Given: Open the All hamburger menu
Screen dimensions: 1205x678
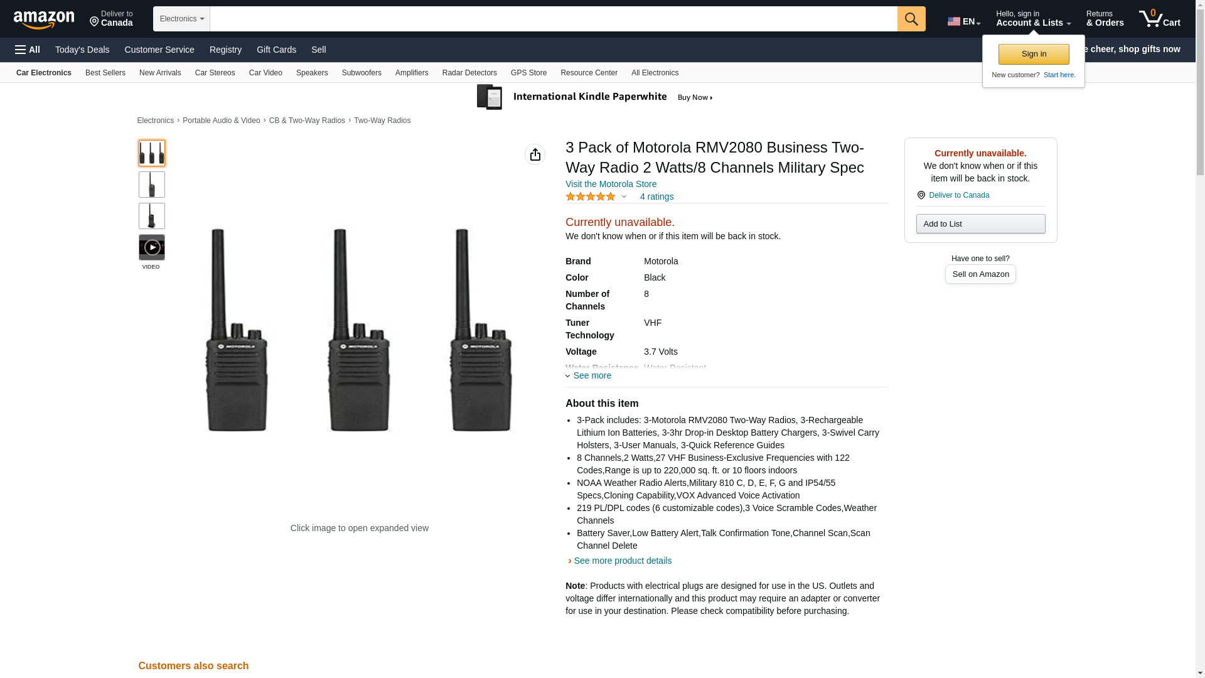Looking at the screenshot, I should (x=28, y=50).
